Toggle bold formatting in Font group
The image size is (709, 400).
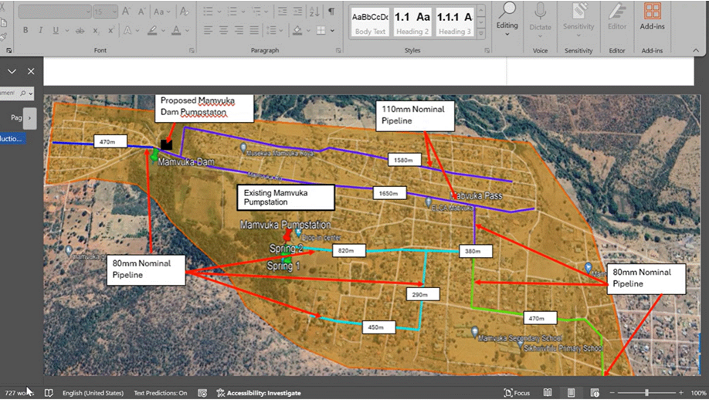coord(25,31)
